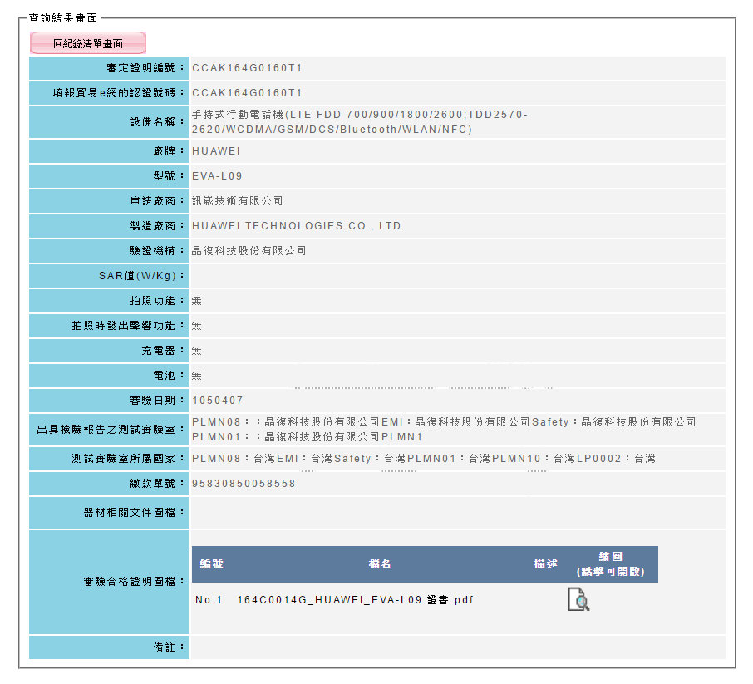Screen dimensions: 753x684
Task: Click the 繳款單號 label
Action: click(156, 484)
